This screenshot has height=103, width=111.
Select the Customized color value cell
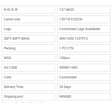click(x=84, y=77)
